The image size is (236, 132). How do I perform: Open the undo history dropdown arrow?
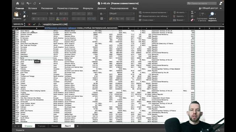pos(31,3)
